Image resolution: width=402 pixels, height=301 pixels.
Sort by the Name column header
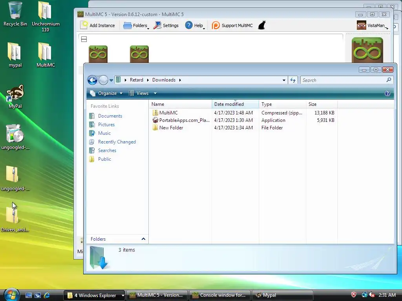point(181,104)
